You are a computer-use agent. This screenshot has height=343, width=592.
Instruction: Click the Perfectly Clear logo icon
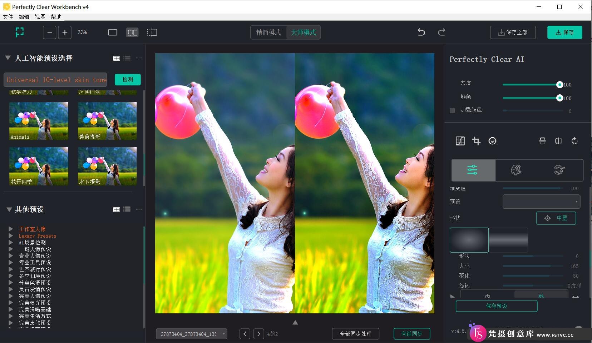[x=20, y=32]
